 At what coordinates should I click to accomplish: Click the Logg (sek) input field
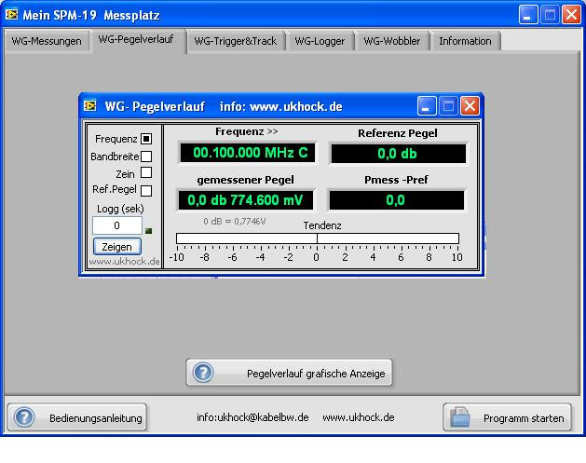(x=117, y=225)
